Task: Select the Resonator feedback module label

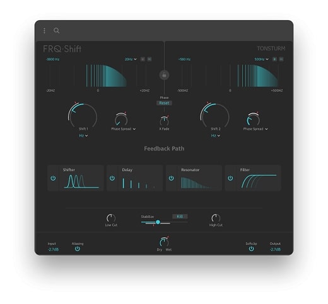Action: [x=190, y=170]
